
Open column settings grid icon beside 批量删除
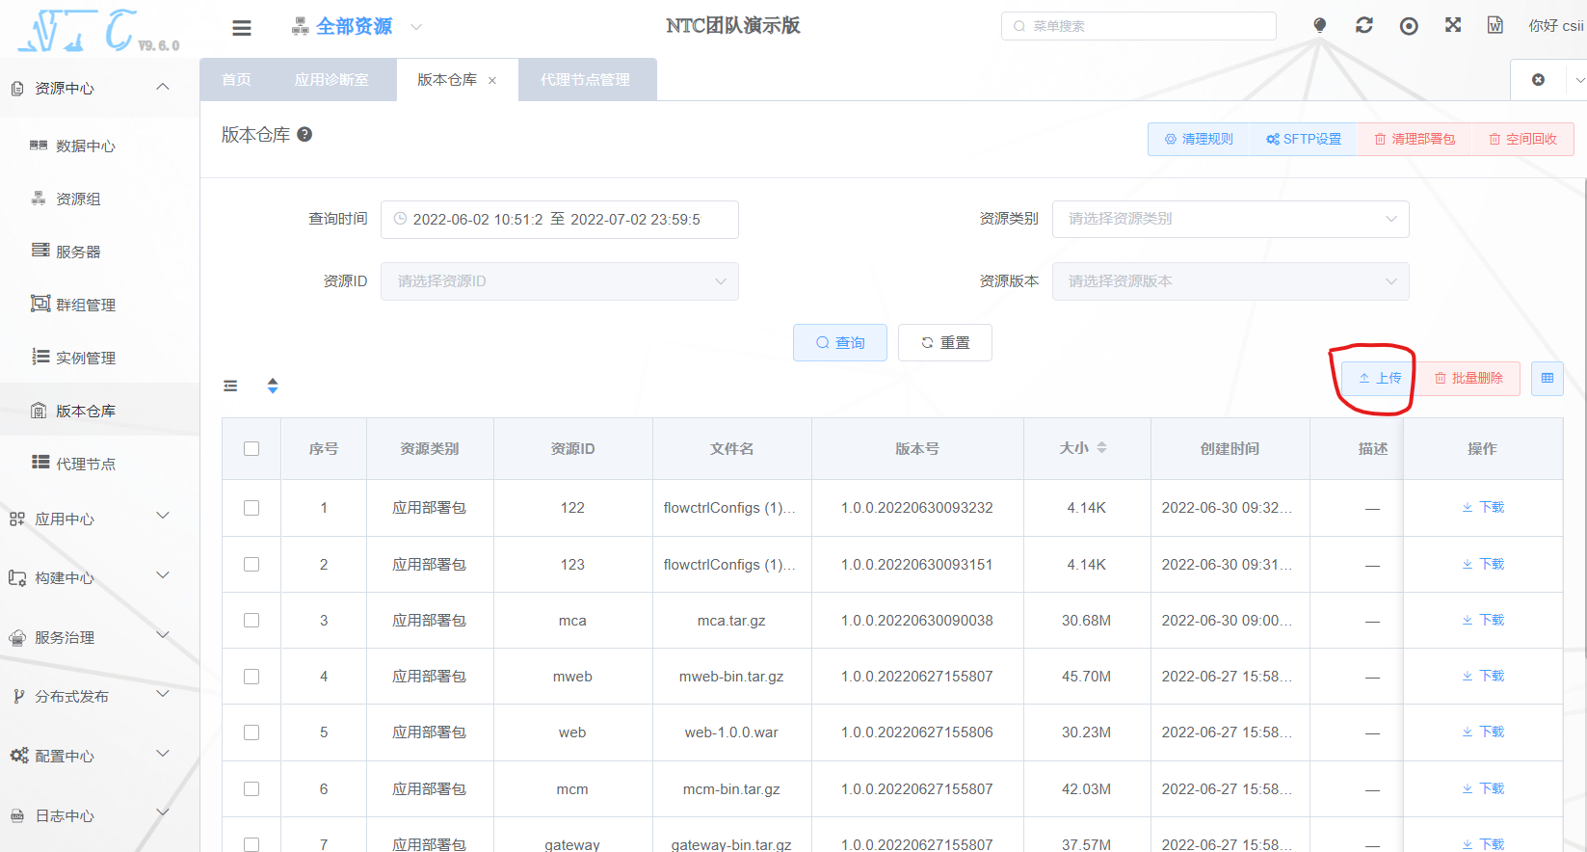[1547, 379]
